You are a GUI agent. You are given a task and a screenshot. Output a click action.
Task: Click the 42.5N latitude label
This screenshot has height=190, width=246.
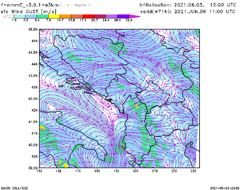click(x=33, y=99)
